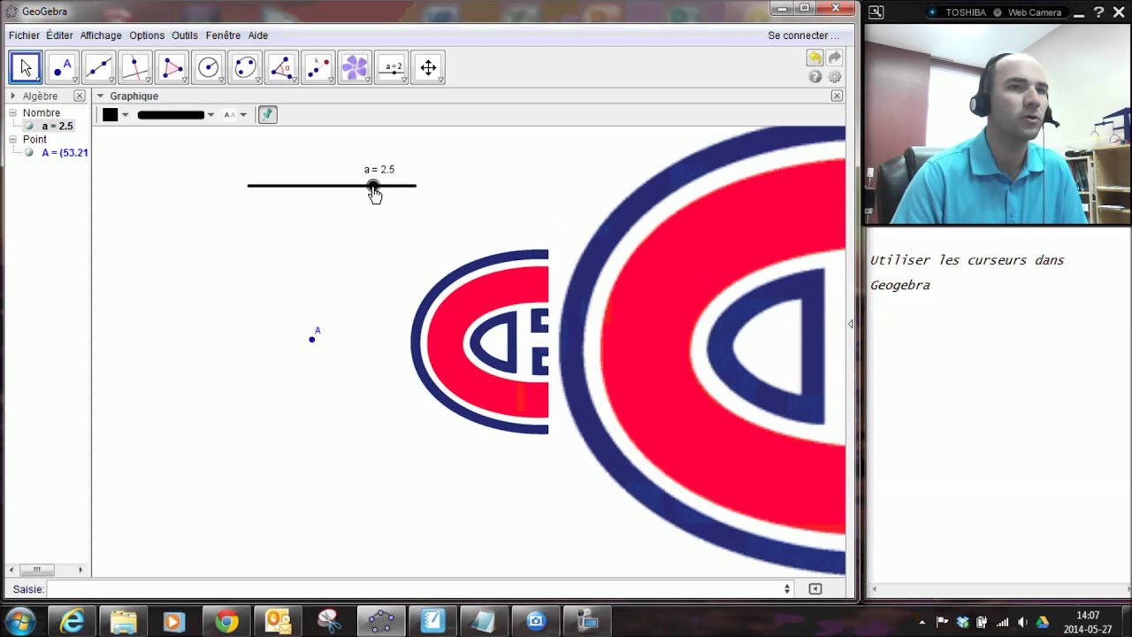Select the Ellipse conic tool
The width and height of the screenshot is (1132, 637).
pyautogui.click(x=245, y=67)
